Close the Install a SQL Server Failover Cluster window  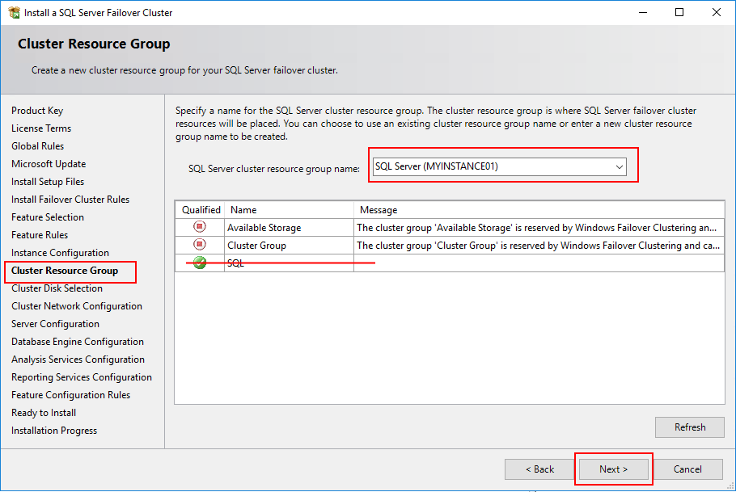point(717,13)
